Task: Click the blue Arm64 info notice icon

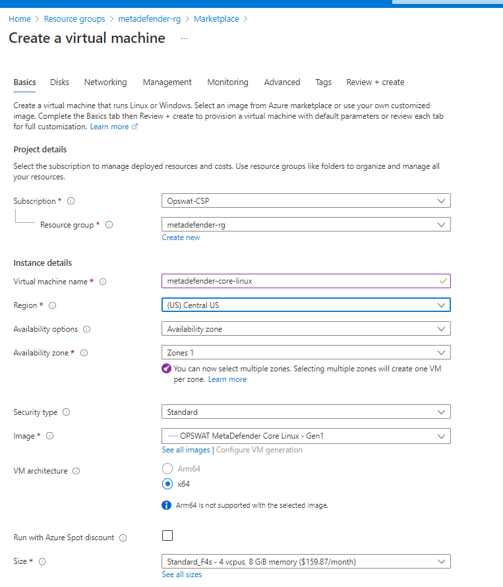Action: pos(167,505)
